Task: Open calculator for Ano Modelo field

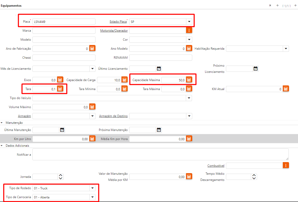Action: click(189, 48)
